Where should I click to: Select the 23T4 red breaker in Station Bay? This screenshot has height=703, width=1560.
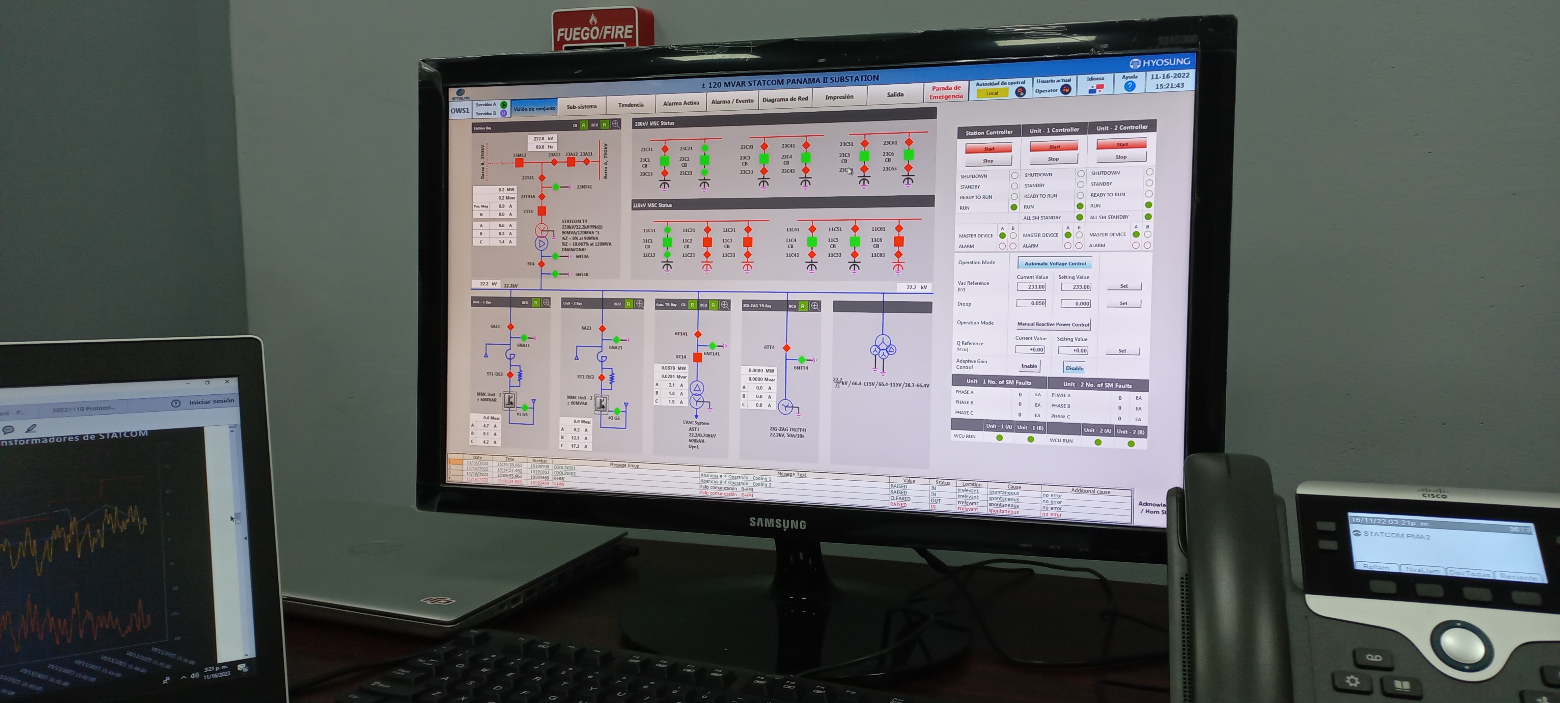pos(542,211)
